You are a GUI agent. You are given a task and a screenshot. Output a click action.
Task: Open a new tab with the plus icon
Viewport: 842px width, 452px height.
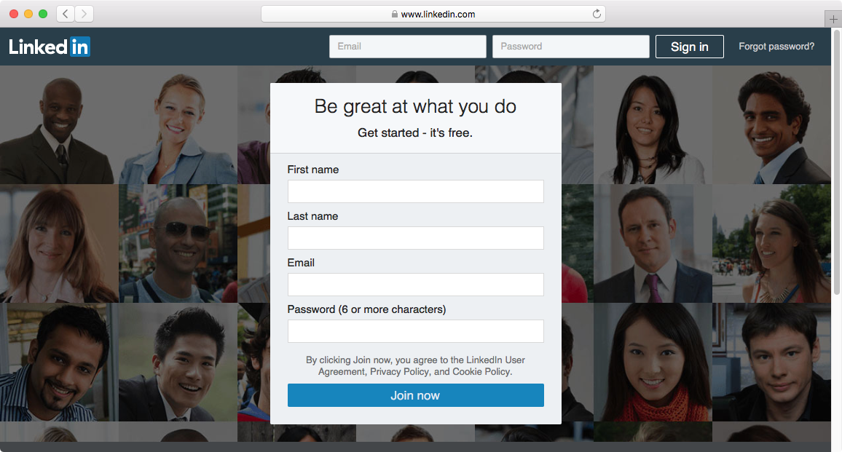click(x=833, y=20)
